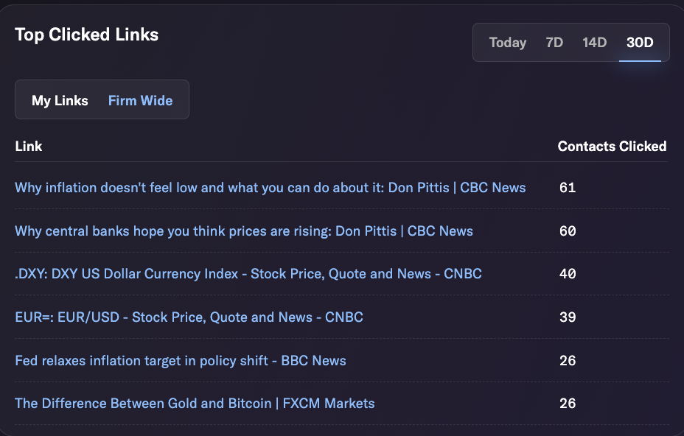Open 'Fed relaxes inflation target' BBC News link
The height and width of the screenshot is (436, 684).
pos(181,361)
